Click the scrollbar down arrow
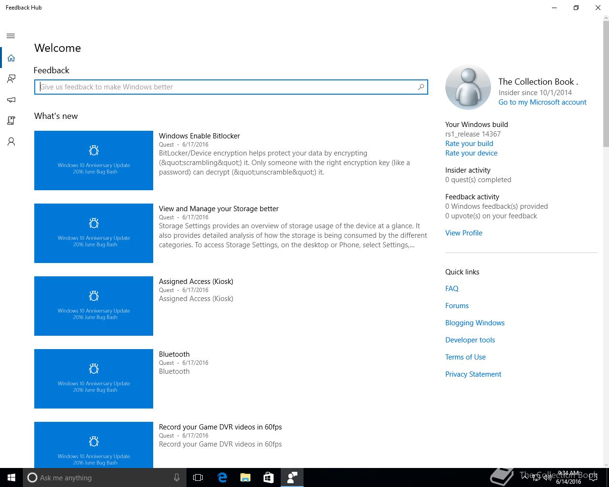The image size is (609, 487). (606, 465)
